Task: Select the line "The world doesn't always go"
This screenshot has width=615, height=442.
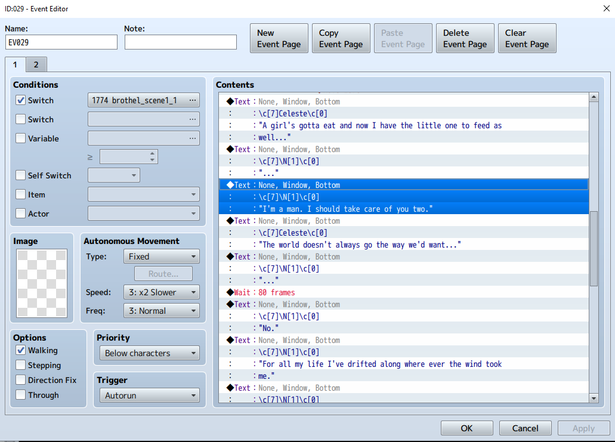Action: tap(404, 245)
